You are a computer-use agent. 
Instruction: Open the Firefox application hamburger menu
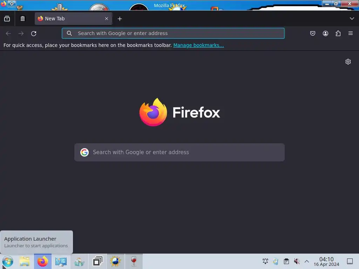click(351, 33)
